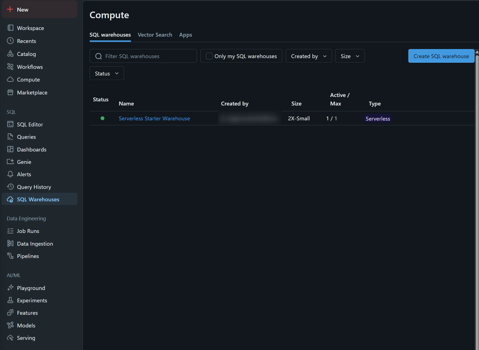Click the Name column header
The width and height of the screenshot is (479, 350).
pos(126,104)
